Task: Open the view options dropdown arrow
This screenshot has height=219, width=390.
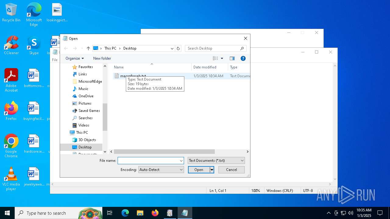Action: tap(222, 58)
